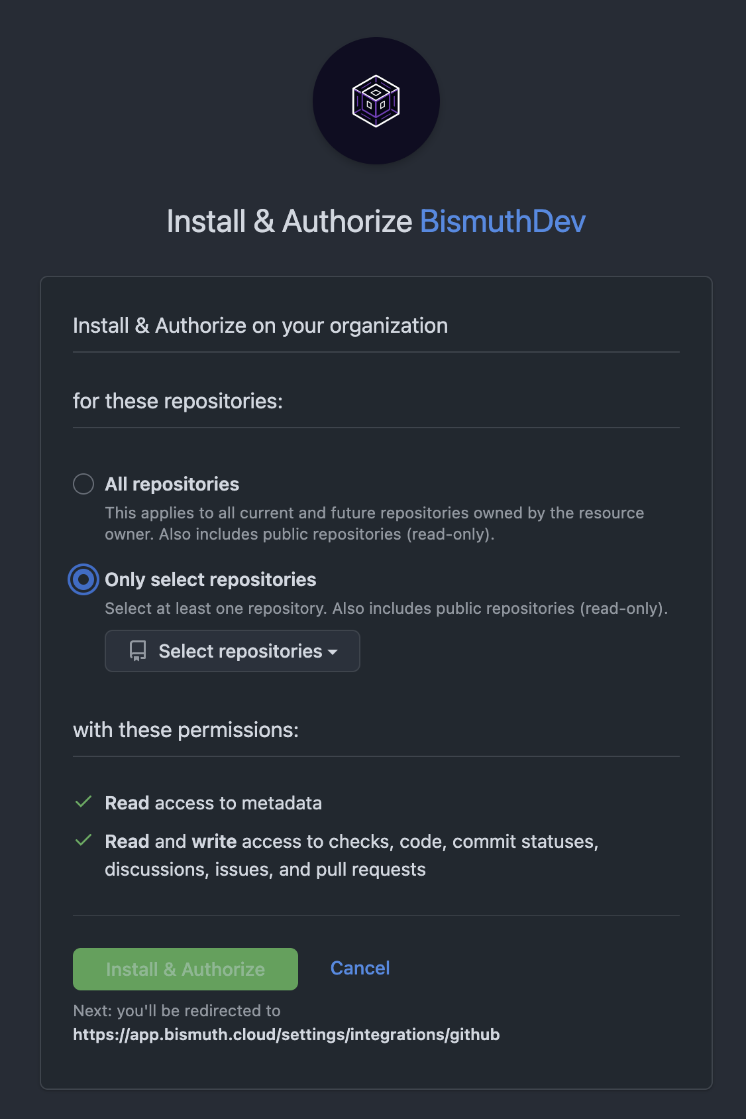Image resolution: width=746 pixels, height=1119 pixels.
Task: Click the BismuthDev cube logo avatar
Action: [376, 101]
